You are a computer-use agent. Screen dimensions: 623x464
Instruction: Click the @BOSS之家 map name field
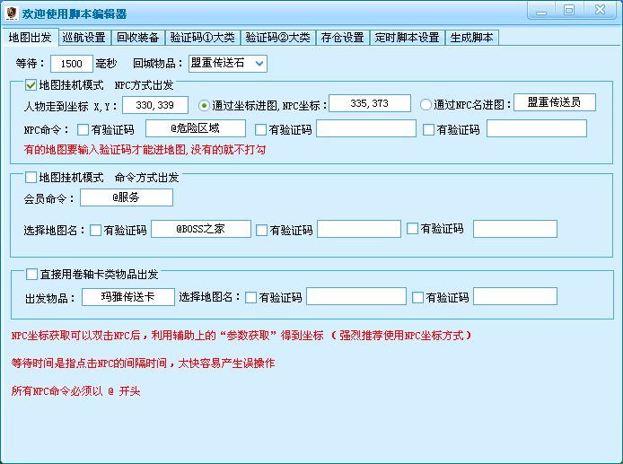[x=201, y=229]
